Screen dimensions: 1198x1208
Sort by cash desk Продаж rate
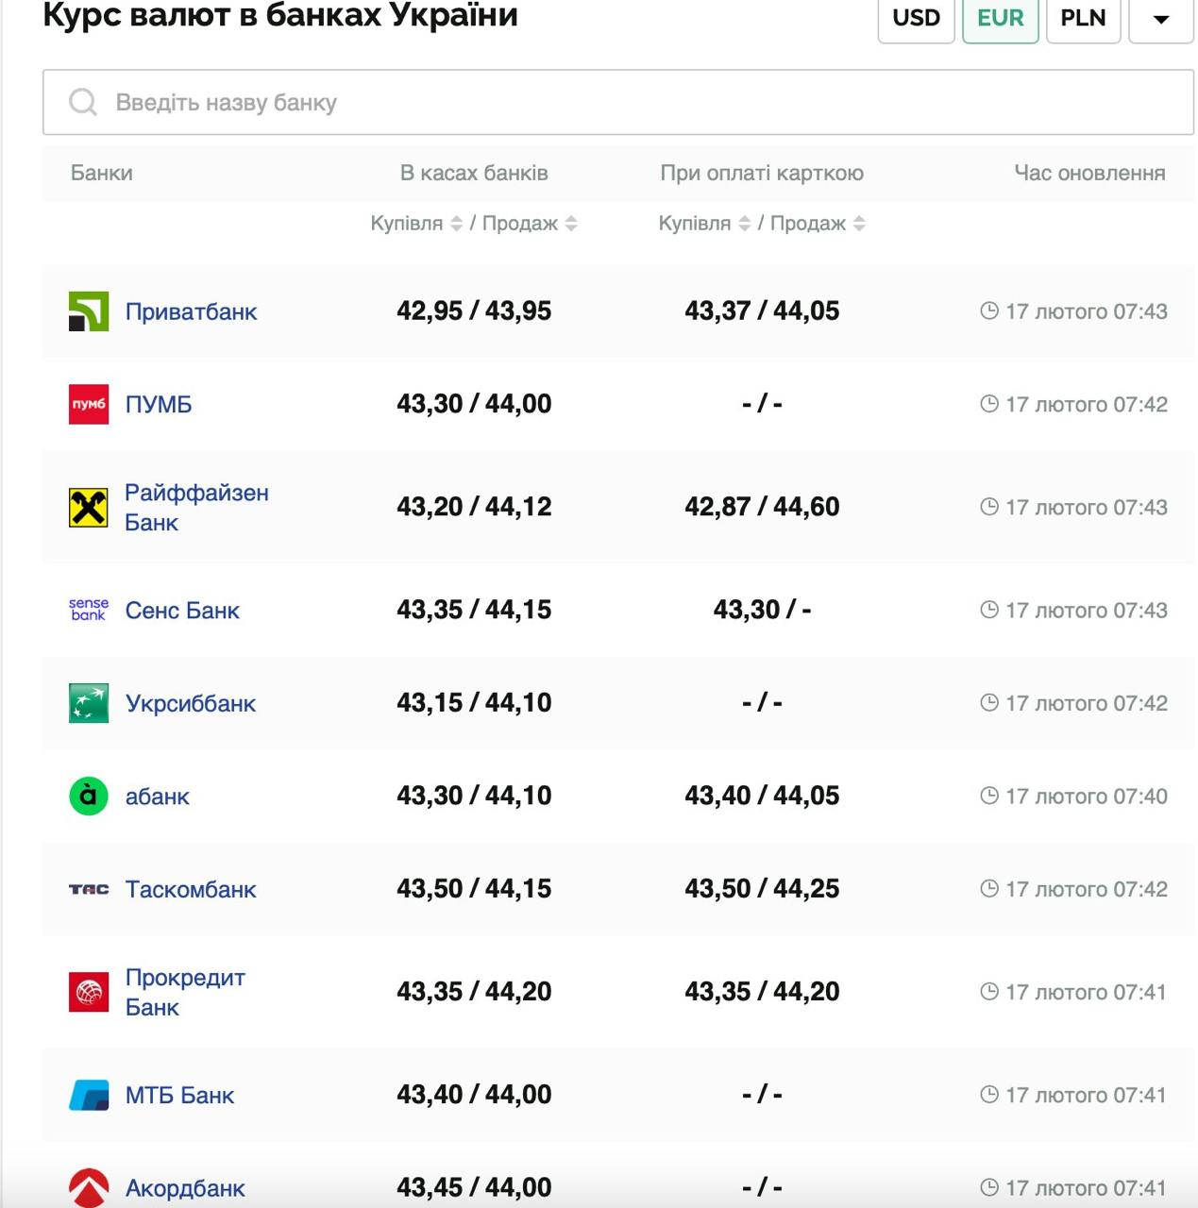[571, 224]
